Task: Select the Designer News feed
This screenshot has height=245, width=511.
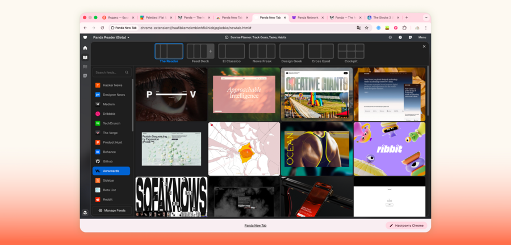Action: 111,94
